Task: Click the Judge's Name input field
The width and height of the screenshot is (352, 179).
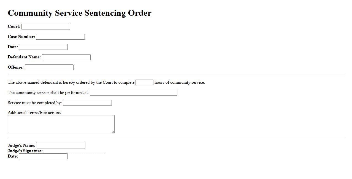Action: 61,146
